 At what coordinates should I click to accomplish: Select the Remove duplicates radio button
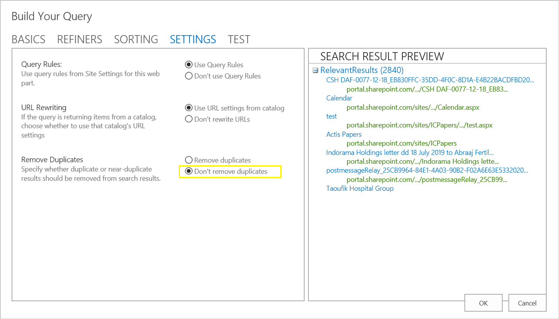(189, 160)
